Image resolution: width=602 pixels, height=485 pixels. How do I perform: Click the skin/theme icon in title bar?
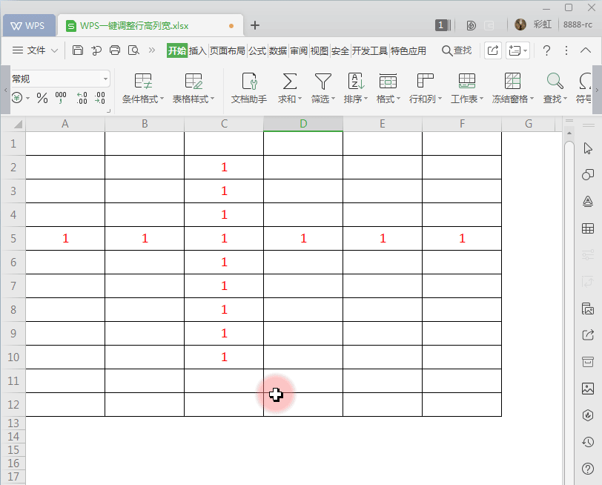pos(471,25)
